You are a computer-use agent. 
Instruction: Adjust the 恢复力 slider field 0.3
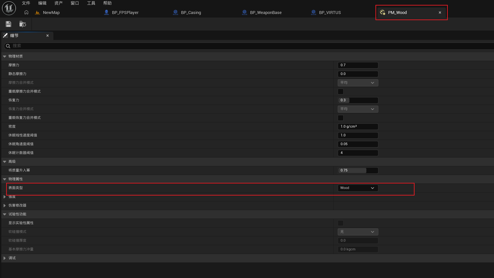358,100
